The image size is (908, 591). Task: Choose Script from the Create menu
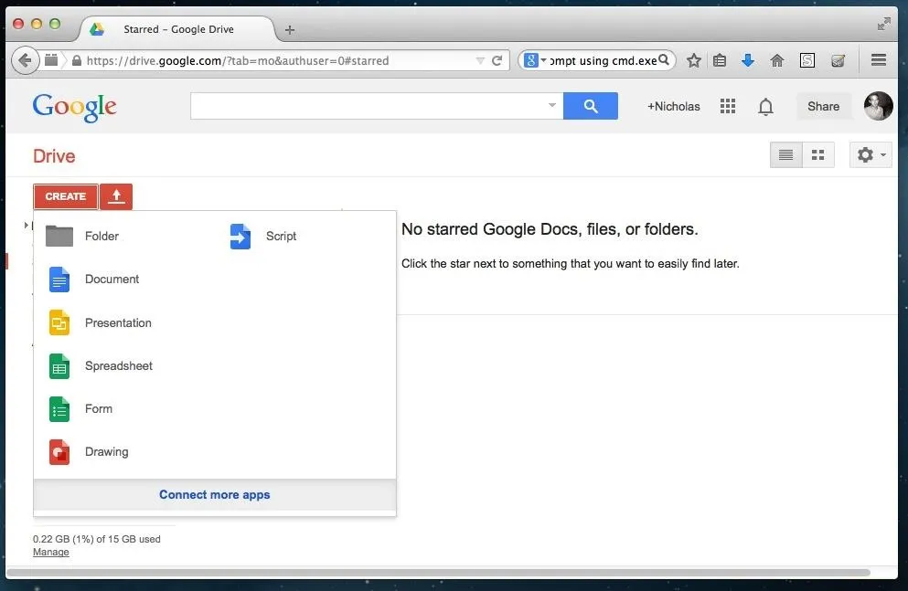(281, 236)
